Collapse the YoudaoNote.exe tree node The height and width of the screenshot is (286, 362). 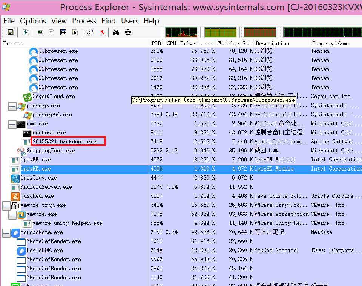tap(6, 233)
